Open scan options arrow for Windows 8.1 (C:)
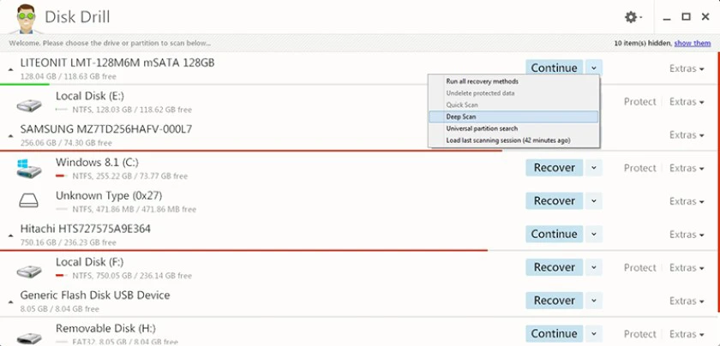 [594, 168]
